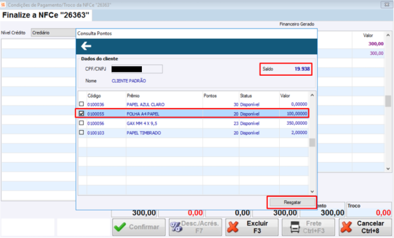This screenshot has width=394, height=238.
Task: Click the truck Frete Ctrl+F3 icon
Action: coord(295,227)
